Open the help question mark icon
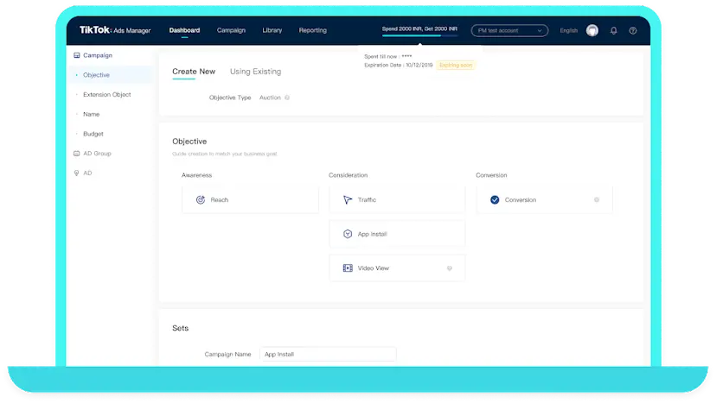The width and height of the screenshot is (716, 403). (x=633, y=30)
